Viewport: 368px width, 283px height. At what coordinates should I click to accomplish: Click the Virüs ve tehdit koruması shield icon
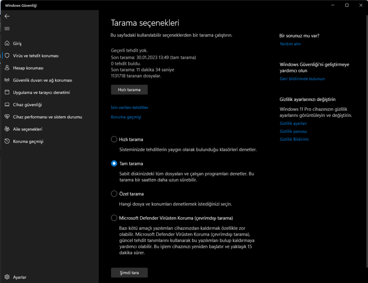point(7,56)
